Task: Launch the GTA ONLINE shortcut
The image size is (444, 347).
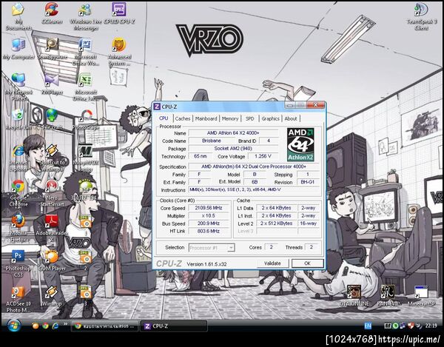Action: 354,295
